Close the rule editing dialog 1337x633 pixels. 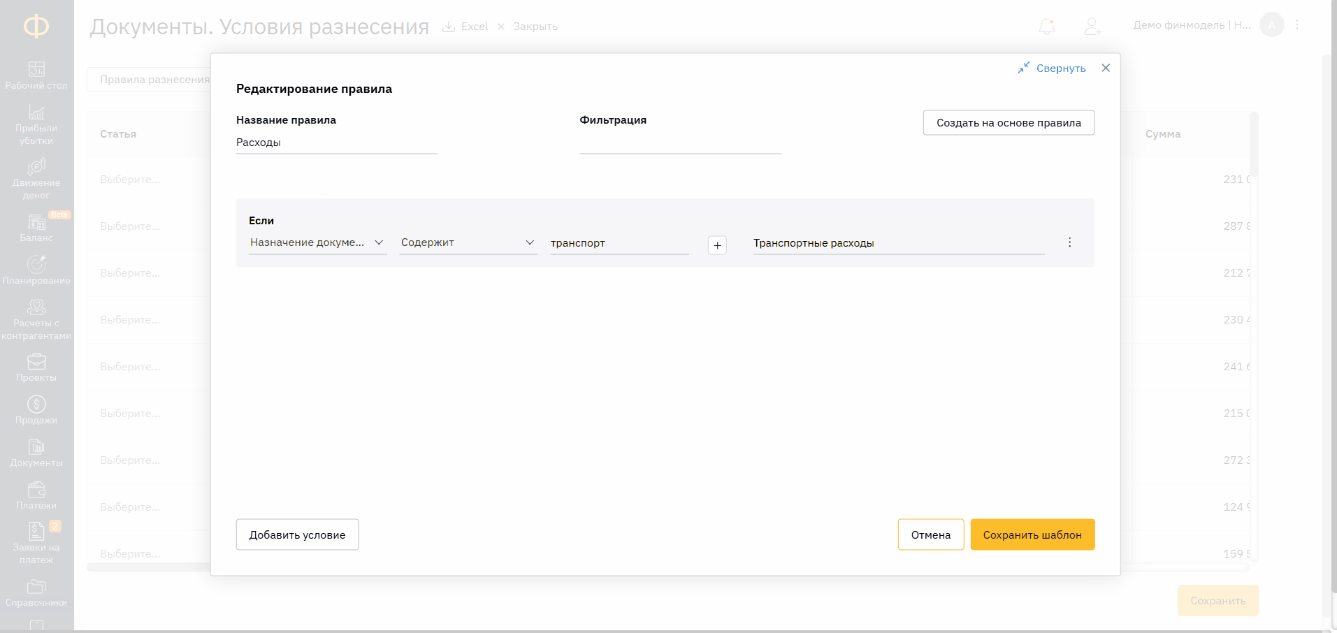pyautogui.click(x=1105, y=68)
